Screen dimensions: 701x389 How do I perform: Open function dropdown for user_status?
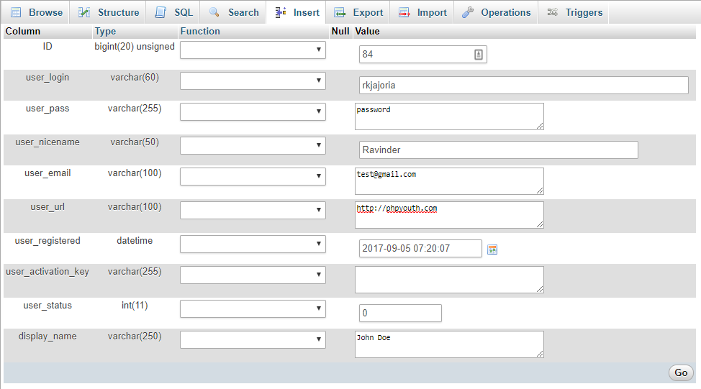[x=253, y=308]
